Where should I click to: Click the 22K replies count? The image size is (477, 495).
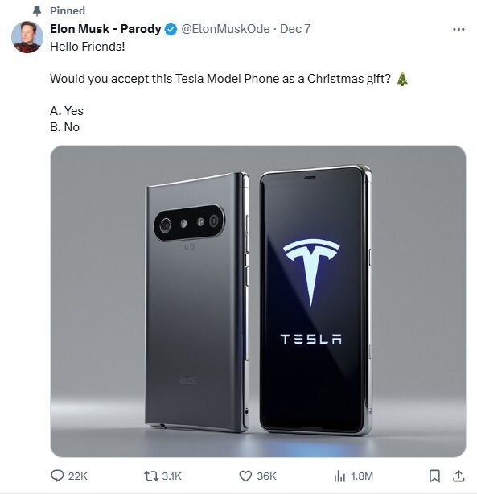click(77, 476)
